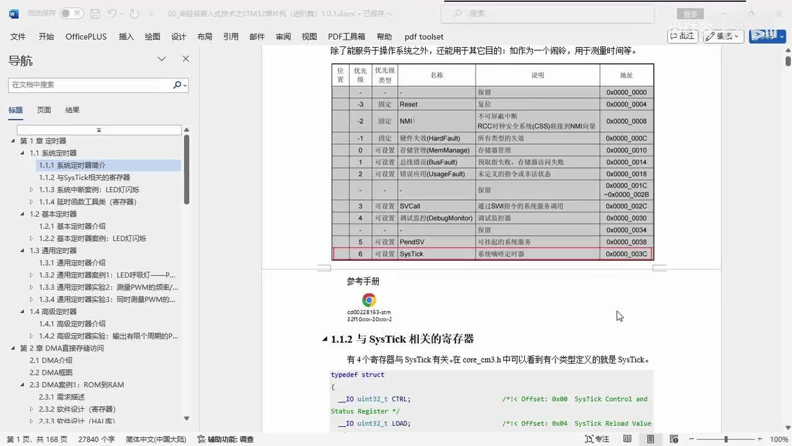Click the navigation pane scrollbar thumb
The width and height of the screenshot is (792, 446).
click(187, 169)
